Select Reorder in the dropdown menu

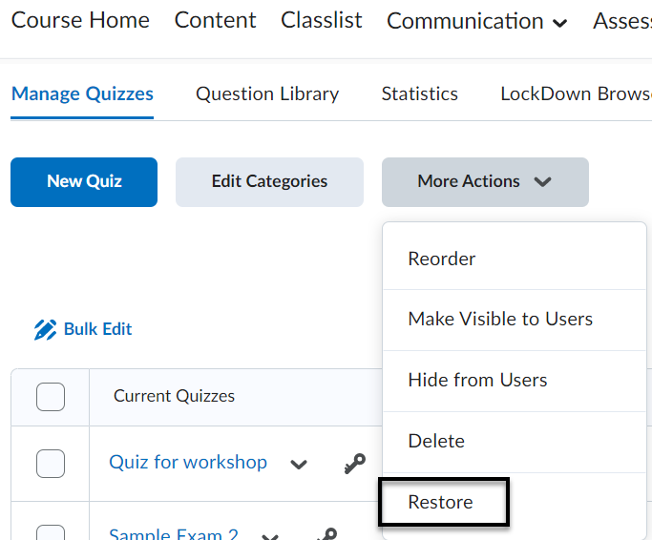pos(441,259)
